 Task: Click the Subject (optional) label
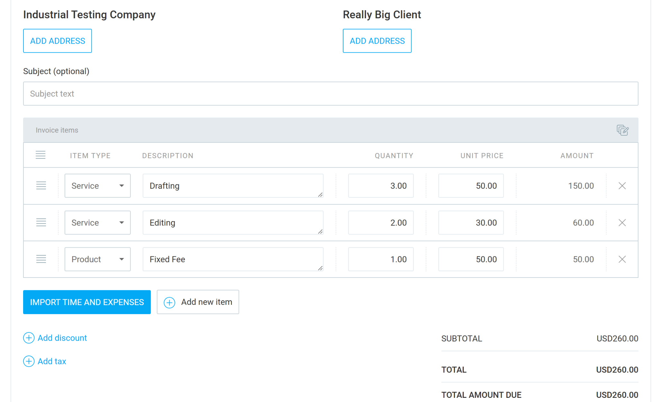point(56,71)
